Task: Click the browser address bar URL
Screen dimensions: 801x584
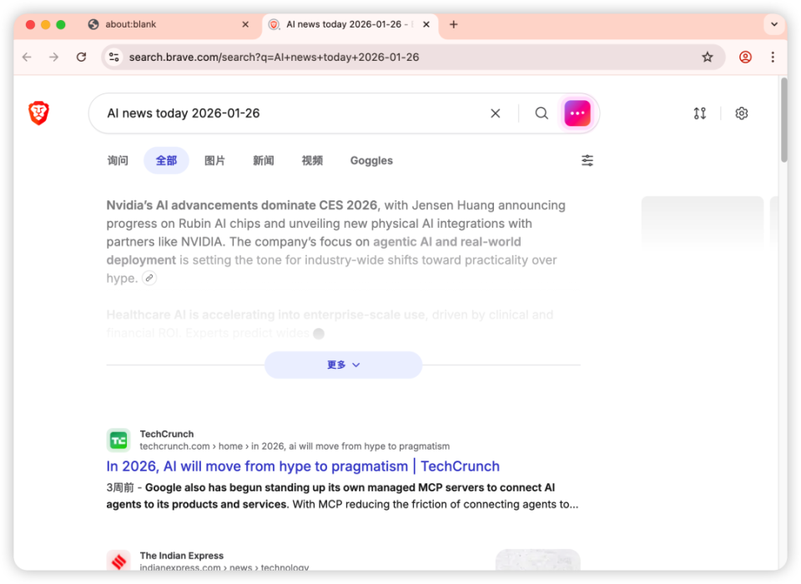Action: click(x=274, y=57)
